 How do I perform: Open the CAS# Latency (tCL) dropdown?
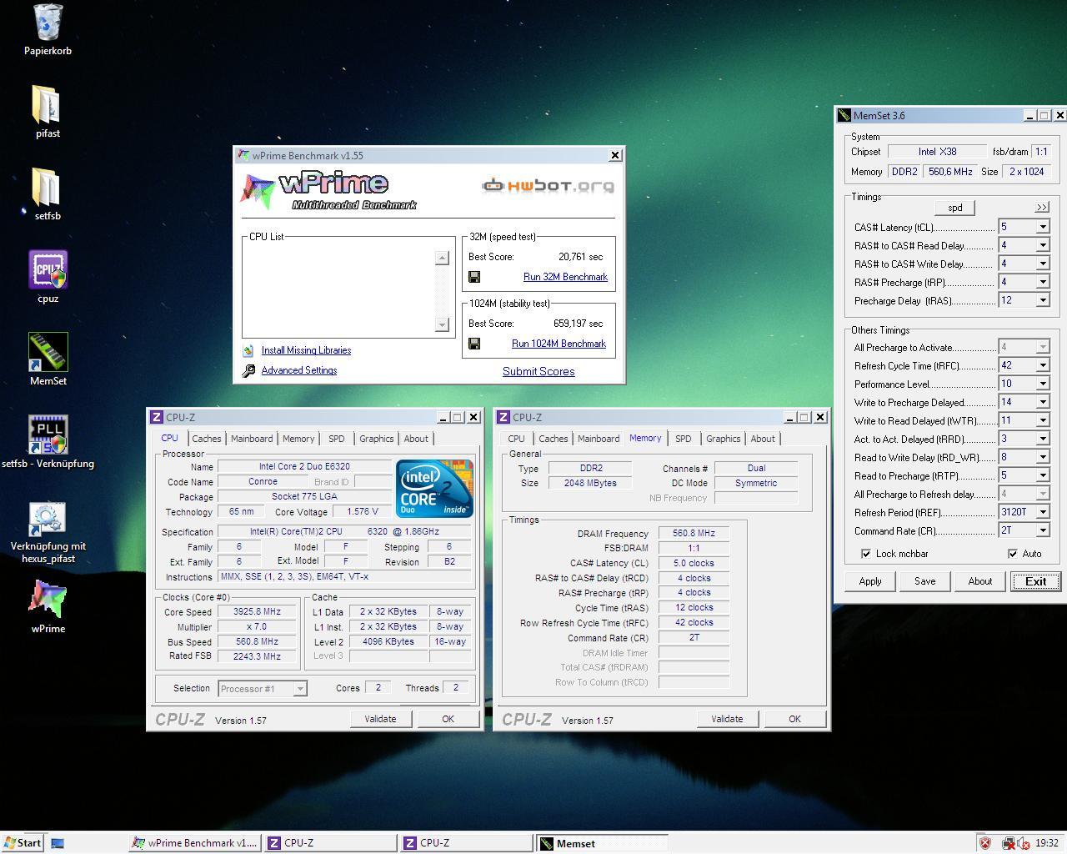click(1042, 227)
